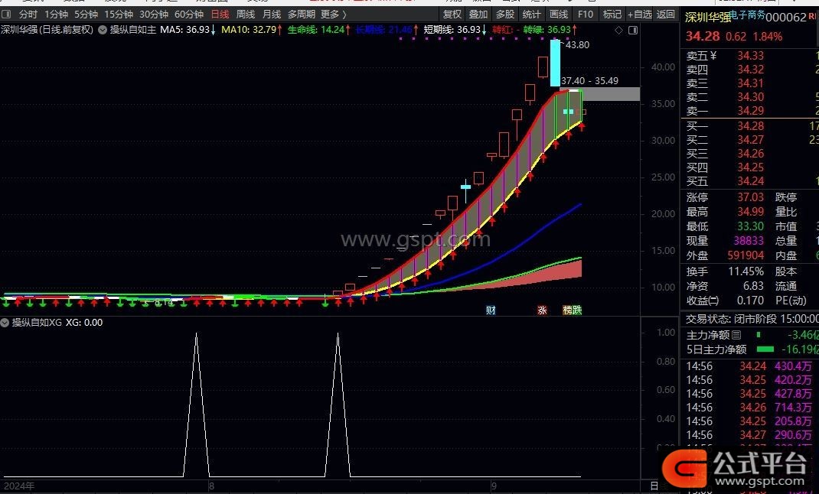The image size is (819, 494).
Task: Click the stock name 深圳华强 in quote panel
Action: [708, 18]
